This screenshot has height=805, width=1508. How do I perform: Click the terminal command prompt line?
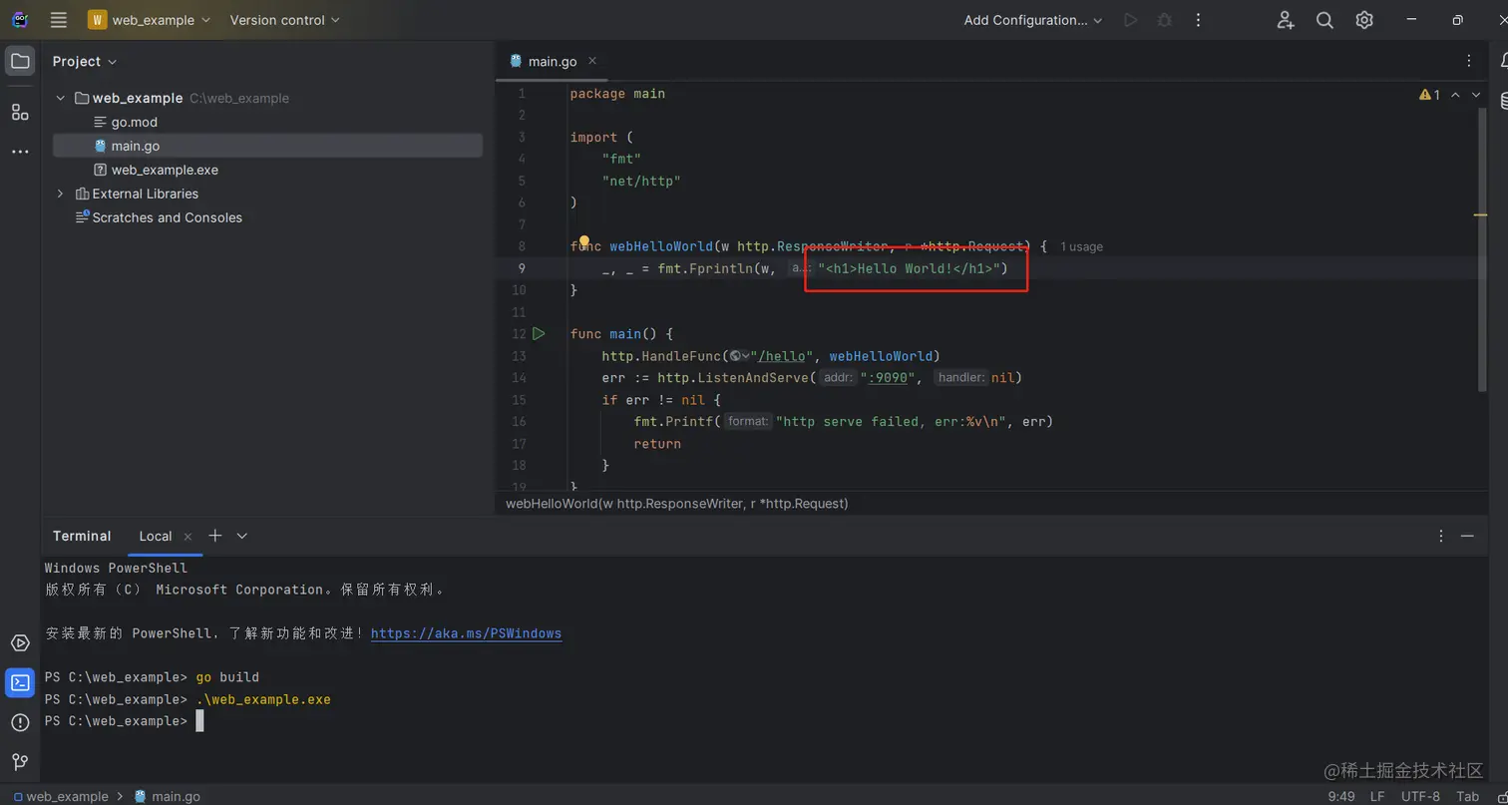pyautogui.click(x=124, y=721)
